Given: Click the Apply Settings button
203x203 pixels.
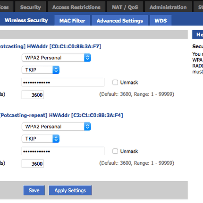Looking at the screenshot, I should click(70, 190).
